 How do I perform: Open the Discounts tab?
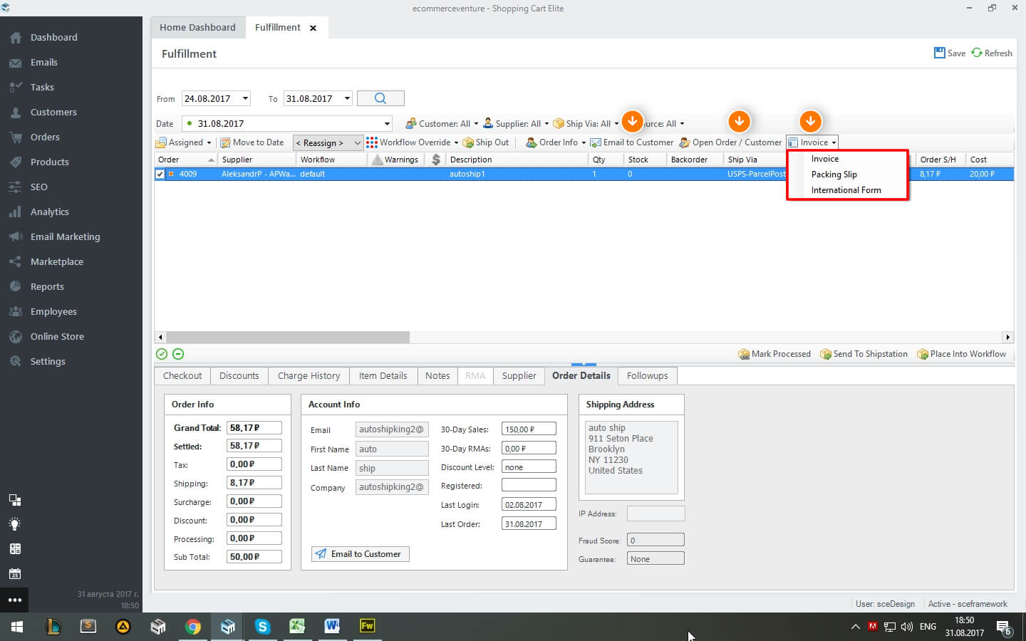[x=239, y=375]
